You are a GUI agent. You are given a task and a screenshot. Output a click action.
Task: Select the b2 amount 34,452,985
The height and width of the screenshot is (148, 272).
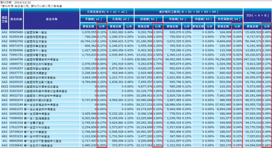(173, 59)
